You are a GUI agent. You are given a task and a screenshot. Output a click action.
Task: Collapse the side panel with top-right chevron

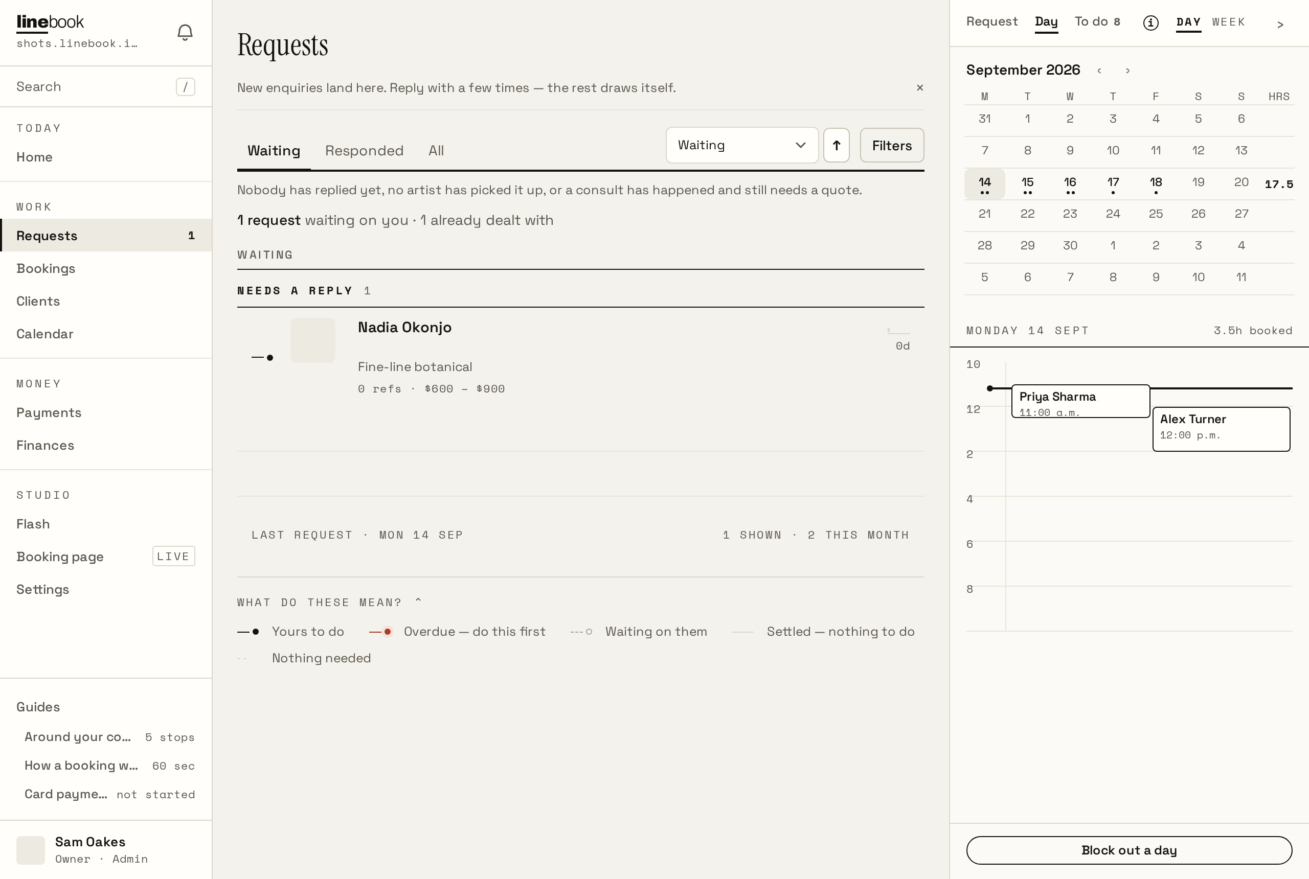coord(1280,25)
